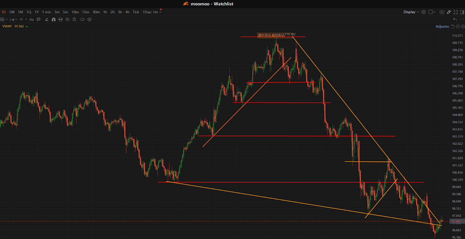
Task: Click the 103.319 price axis label
Action: pyautogui.click(x=457, y=137)
